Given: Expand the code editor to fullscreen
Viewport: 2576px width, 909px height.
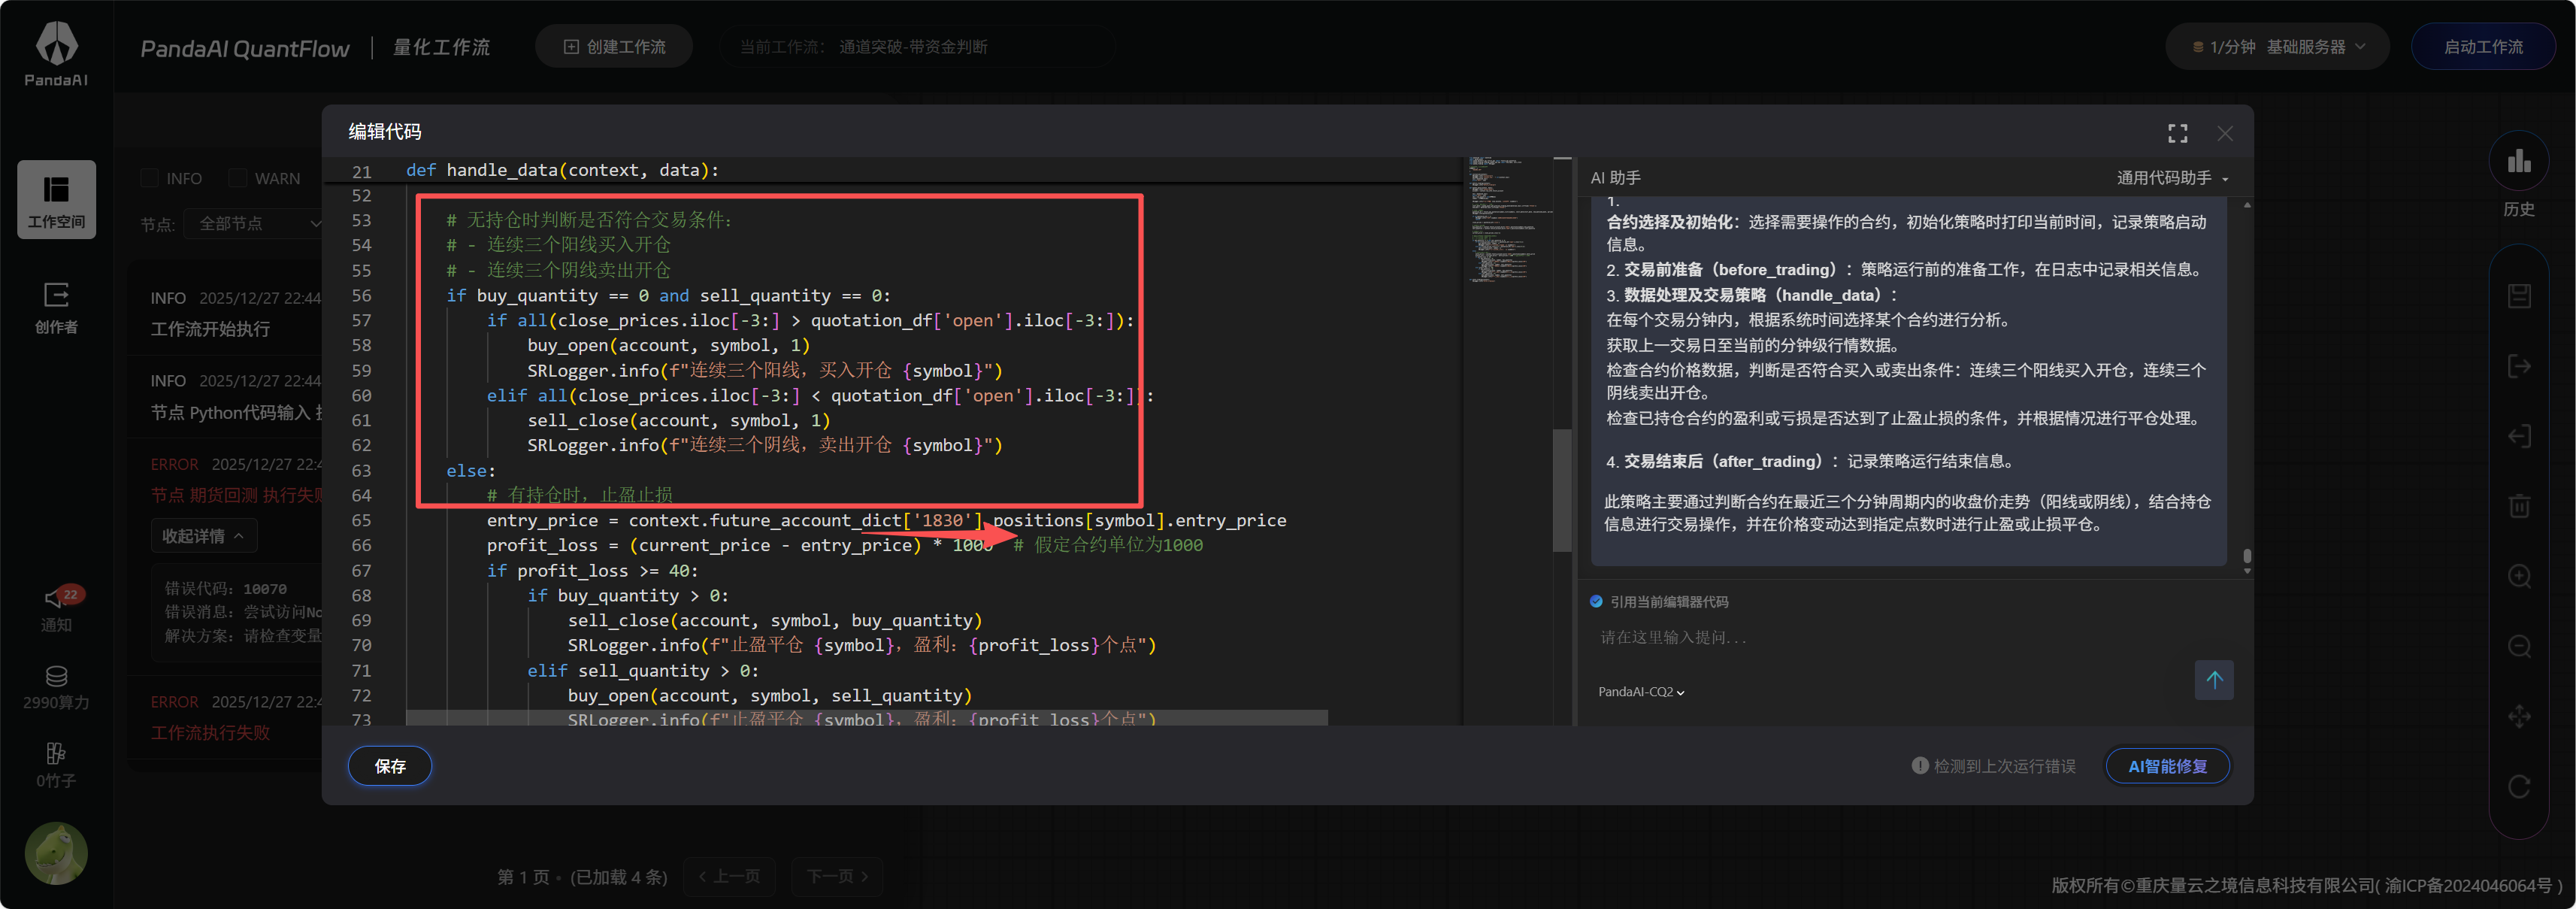Looking at the screenshot, I should (2177, 133).
